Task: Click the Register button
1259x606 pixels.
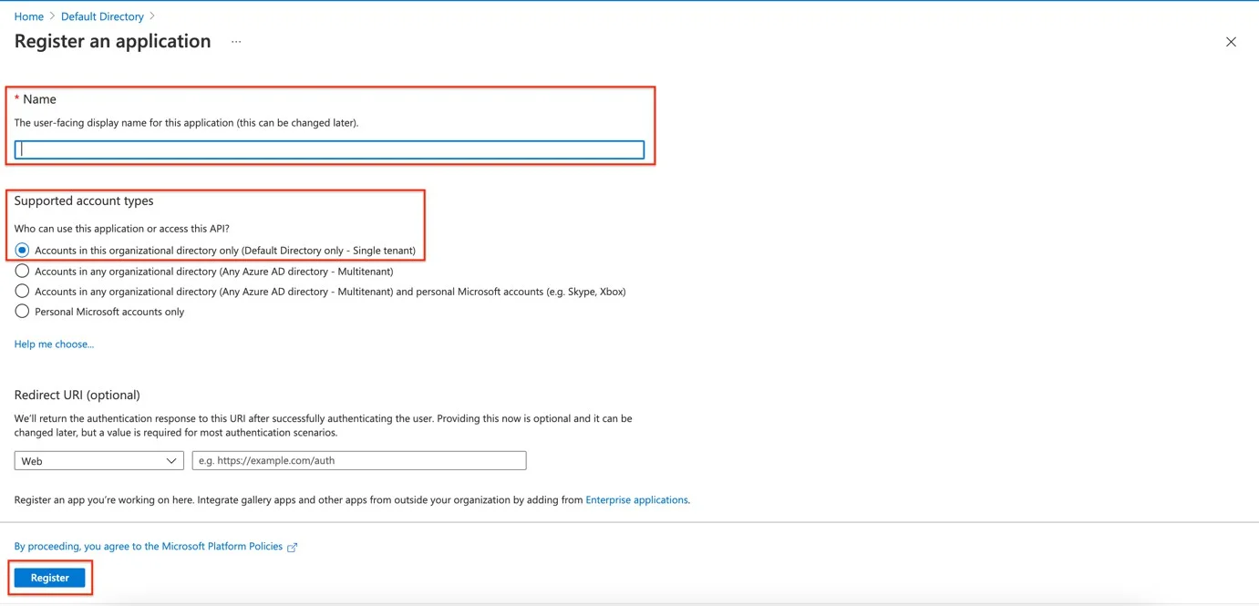Action: tap(50, 578)
